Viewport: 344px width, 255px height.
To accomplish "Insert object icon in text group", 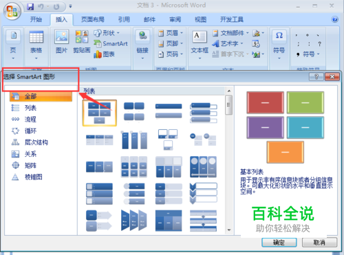I will (x=258, y=54).
